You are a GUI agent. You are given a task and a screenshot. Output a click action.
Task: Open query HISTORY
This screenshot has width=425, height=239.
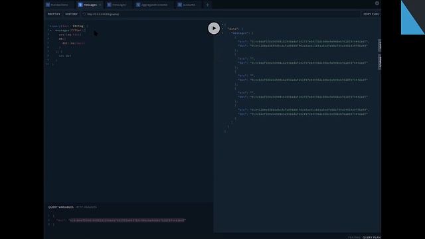[x=71, y=14]
